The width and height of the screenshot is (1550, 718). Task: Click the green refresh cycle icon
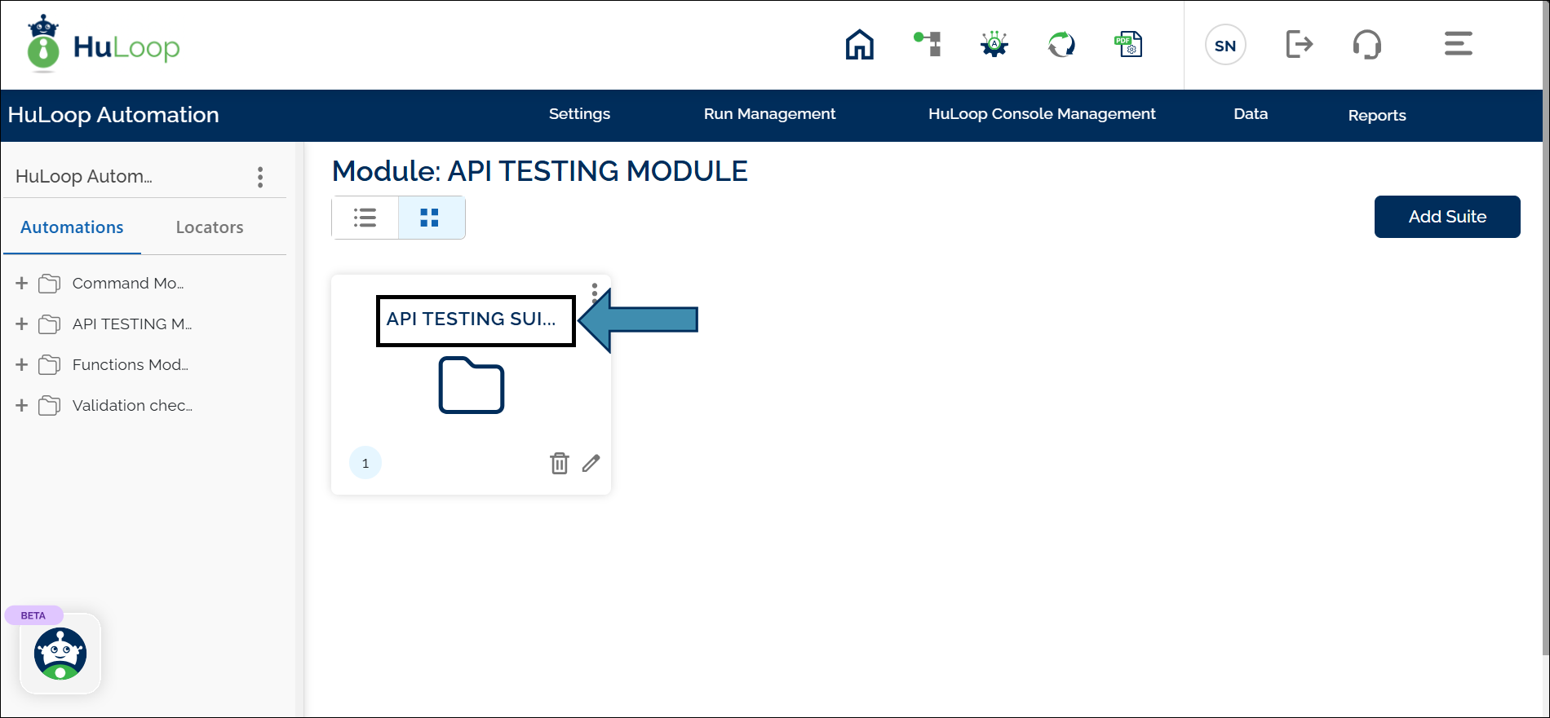1061,44
